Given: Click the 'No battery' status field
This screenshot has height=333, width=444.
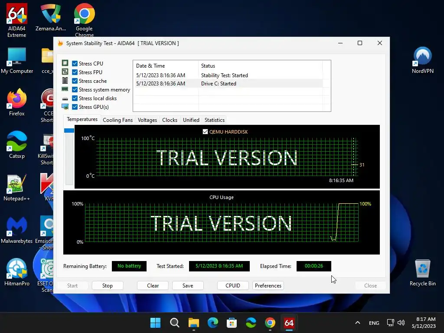Looking at the screenshot, I should pyautogui.click(x=129, y=266).
